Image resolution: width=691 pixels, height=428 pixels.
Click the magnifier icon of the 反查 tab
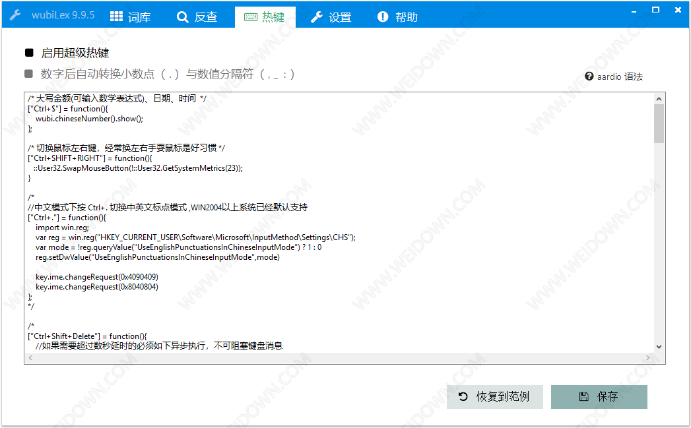[183, 17]
